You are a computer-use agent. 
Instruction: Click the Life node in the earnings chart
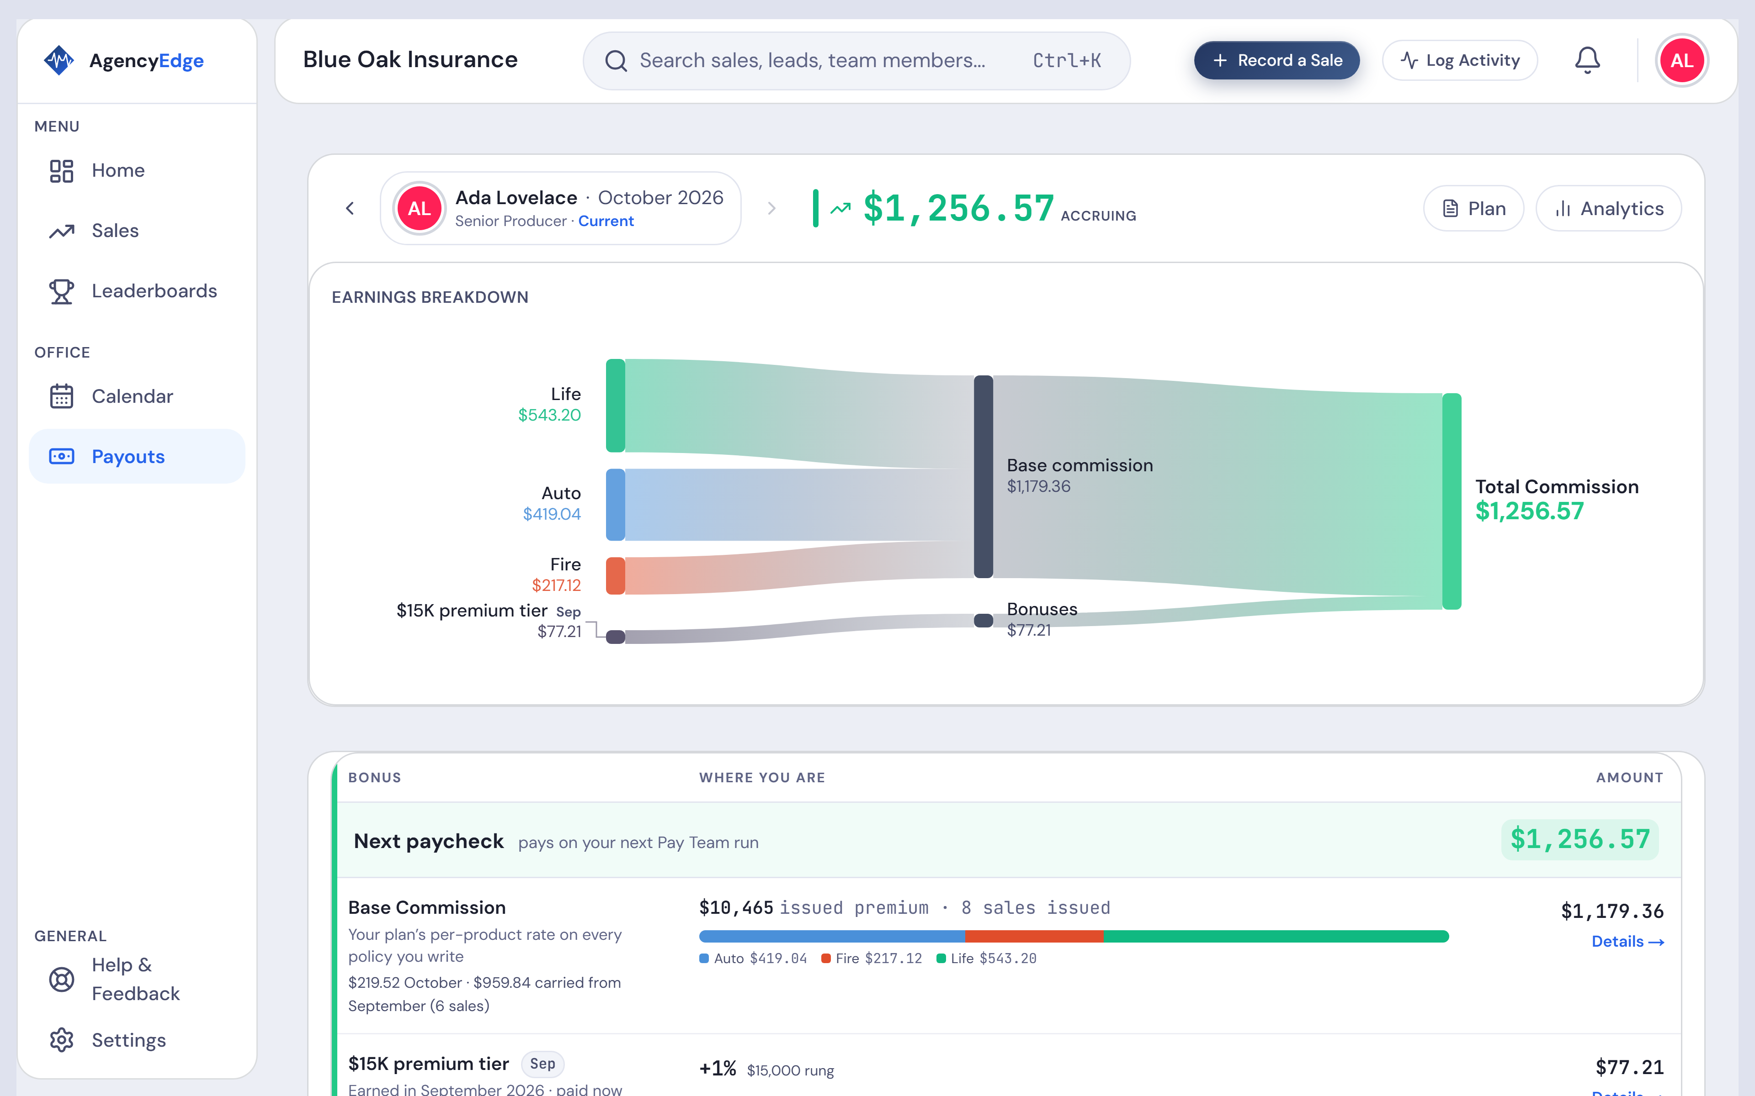pyautogui.click(x=615, y=405)
